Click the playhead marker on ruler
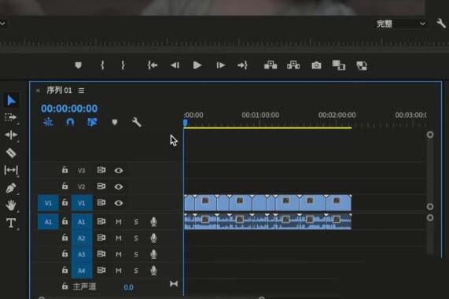The height and width of the screenshot is (299, 449). click(186, 123)
